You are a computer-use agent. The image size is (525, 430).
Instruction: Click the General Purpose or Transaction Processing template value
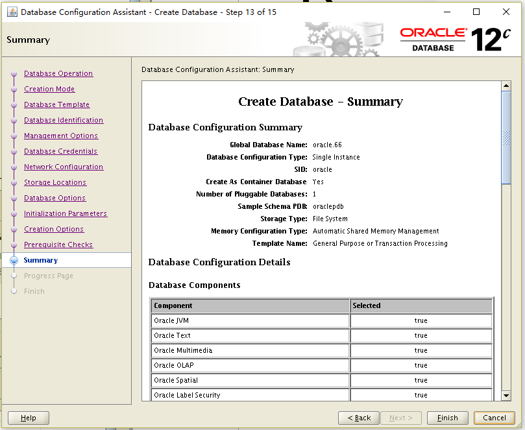[380, 243]
